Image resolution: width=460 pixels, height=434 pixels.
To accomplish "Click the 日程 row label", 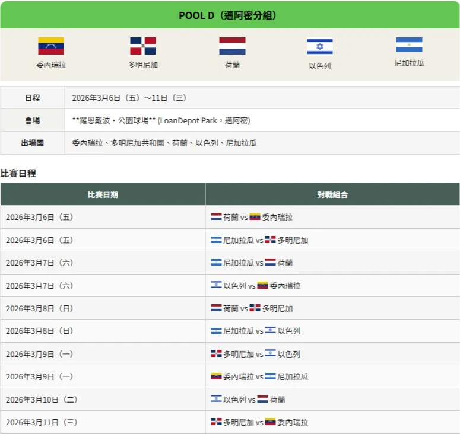I will pyautogui.click(x=33, y=98).
